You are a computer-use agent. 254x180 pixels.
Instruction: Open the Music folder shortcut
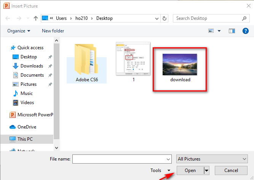26,93
